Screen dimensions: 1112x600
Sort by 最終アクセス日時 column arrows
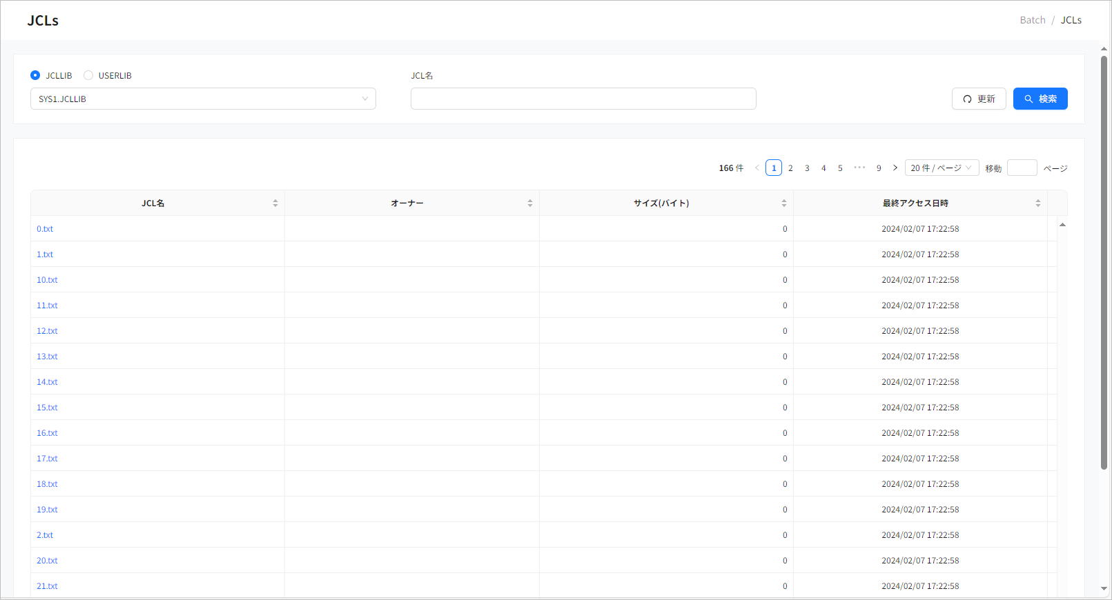coord(1037,203)
